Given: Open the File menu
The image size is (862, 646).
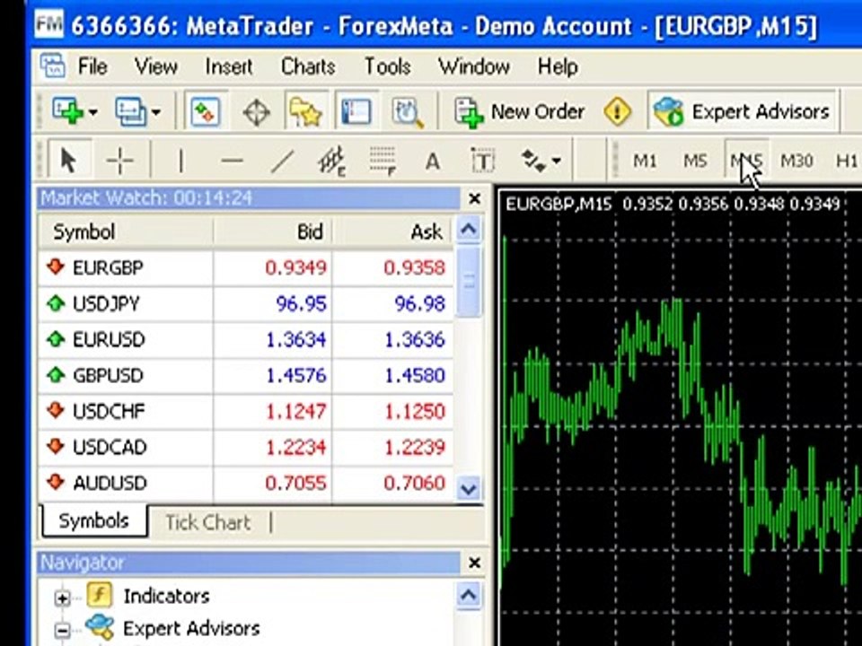Looking at the screenshot, I should (x=92, y=66).
